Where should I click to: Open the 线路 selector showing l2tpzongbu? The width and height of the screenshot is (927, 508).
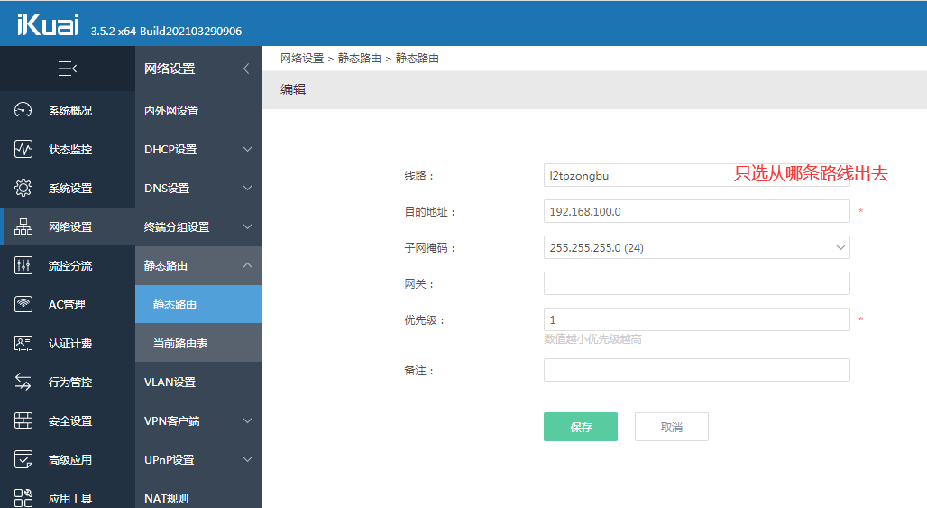coord(696,175)
